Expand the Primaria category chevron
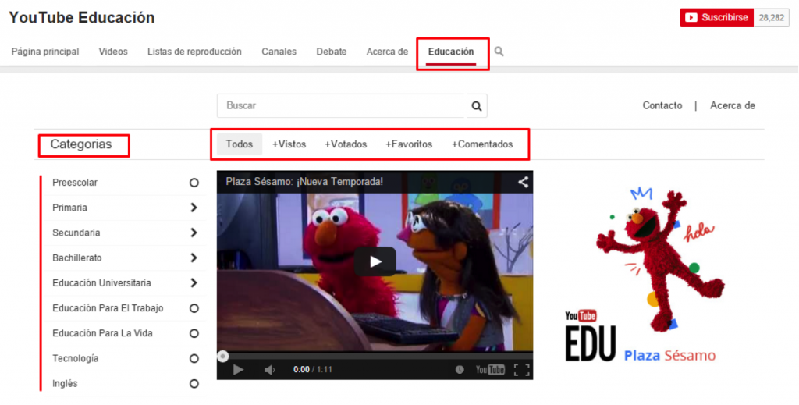Image resolution: width=799 pixels, height=405 pixels. pos(194,208)
